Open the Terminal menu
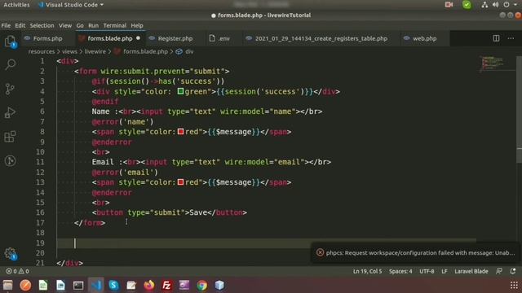Screen dimensions: 522x293 (x=114, y=25)
